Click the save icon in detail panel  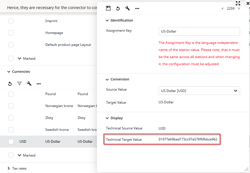[x=108, y=8]
